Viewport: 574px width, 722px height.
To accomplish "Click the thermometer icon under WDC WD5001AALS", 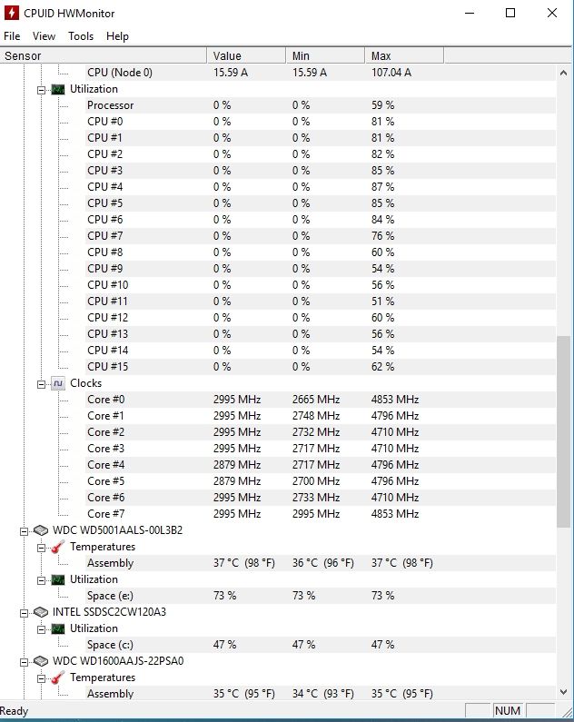I will (x=58, y=547).
